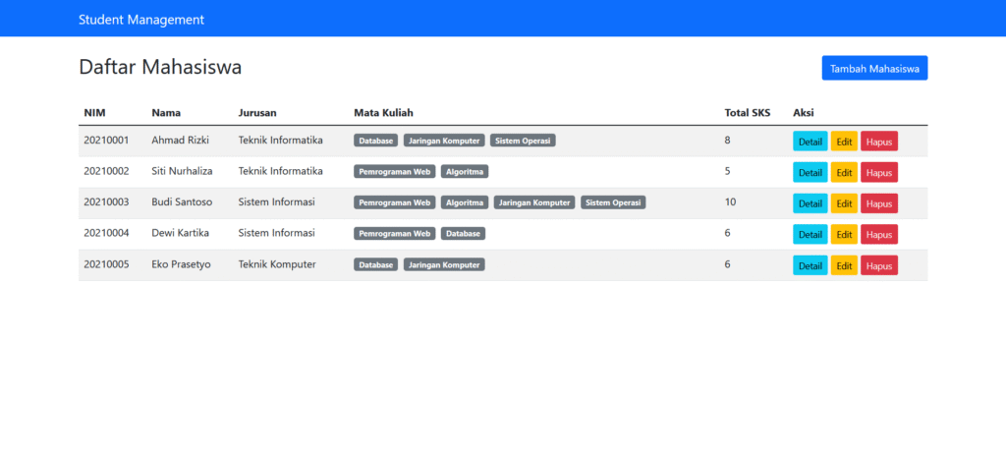1006x458 pixels.
Task: Edit Dewi Kartika's student data
Action: [844, 235]
